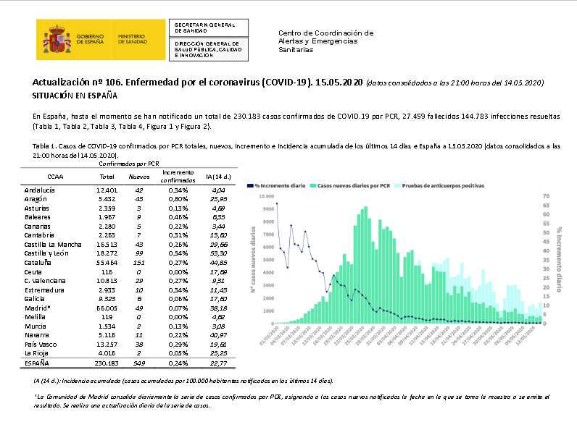Click the 'GOBIERNO DE ESPAÑA' logo text
The height and width of the screenshot is (422, 577).
[90, 39]
